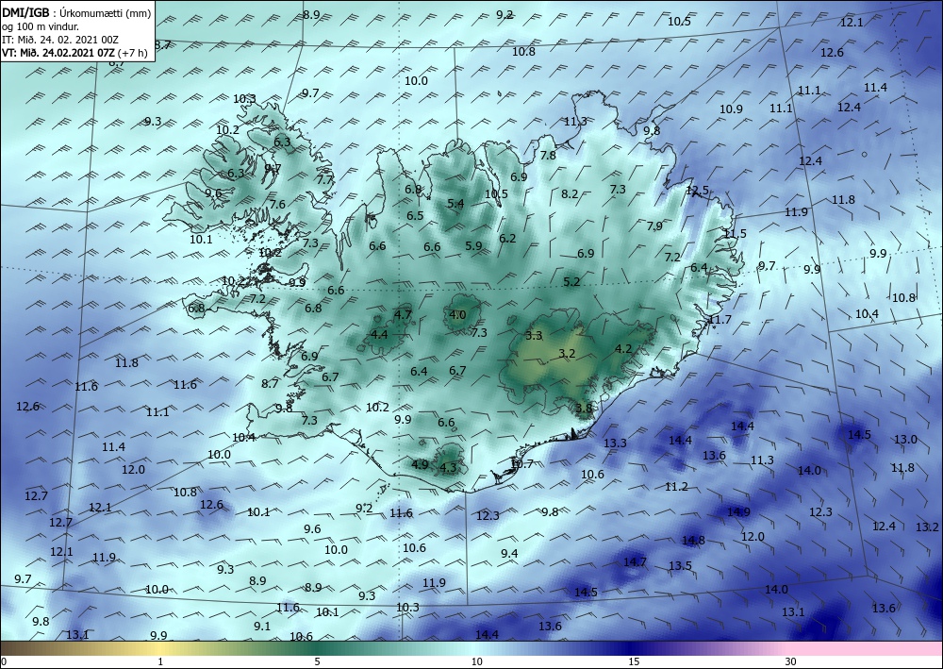Click the '1' label on the color scale

tap(160, 661)
